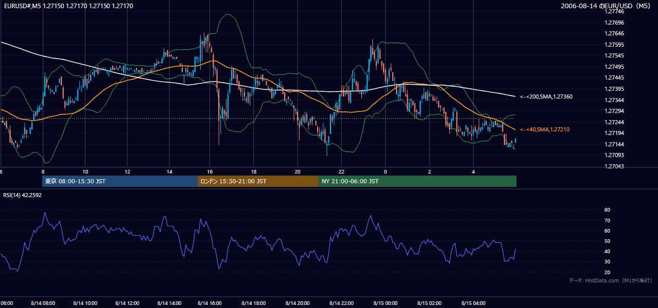Click the 8/15 02:00 time label
The width and height of the screenshot is (658, 308).
click(429, 303)
